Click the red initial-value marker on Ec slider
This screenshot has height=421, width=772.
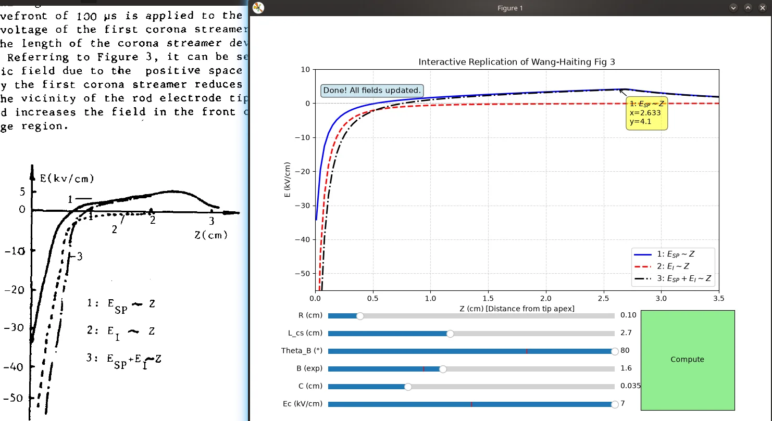471,404
